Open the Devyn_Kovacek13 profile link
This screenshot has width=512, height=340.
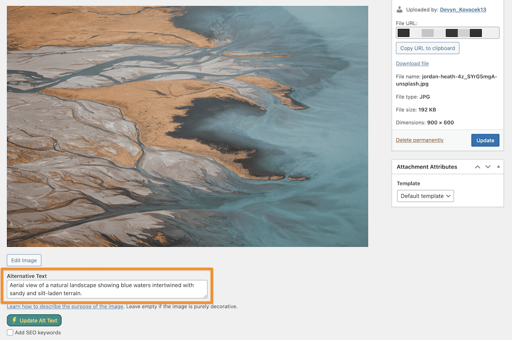463,9
